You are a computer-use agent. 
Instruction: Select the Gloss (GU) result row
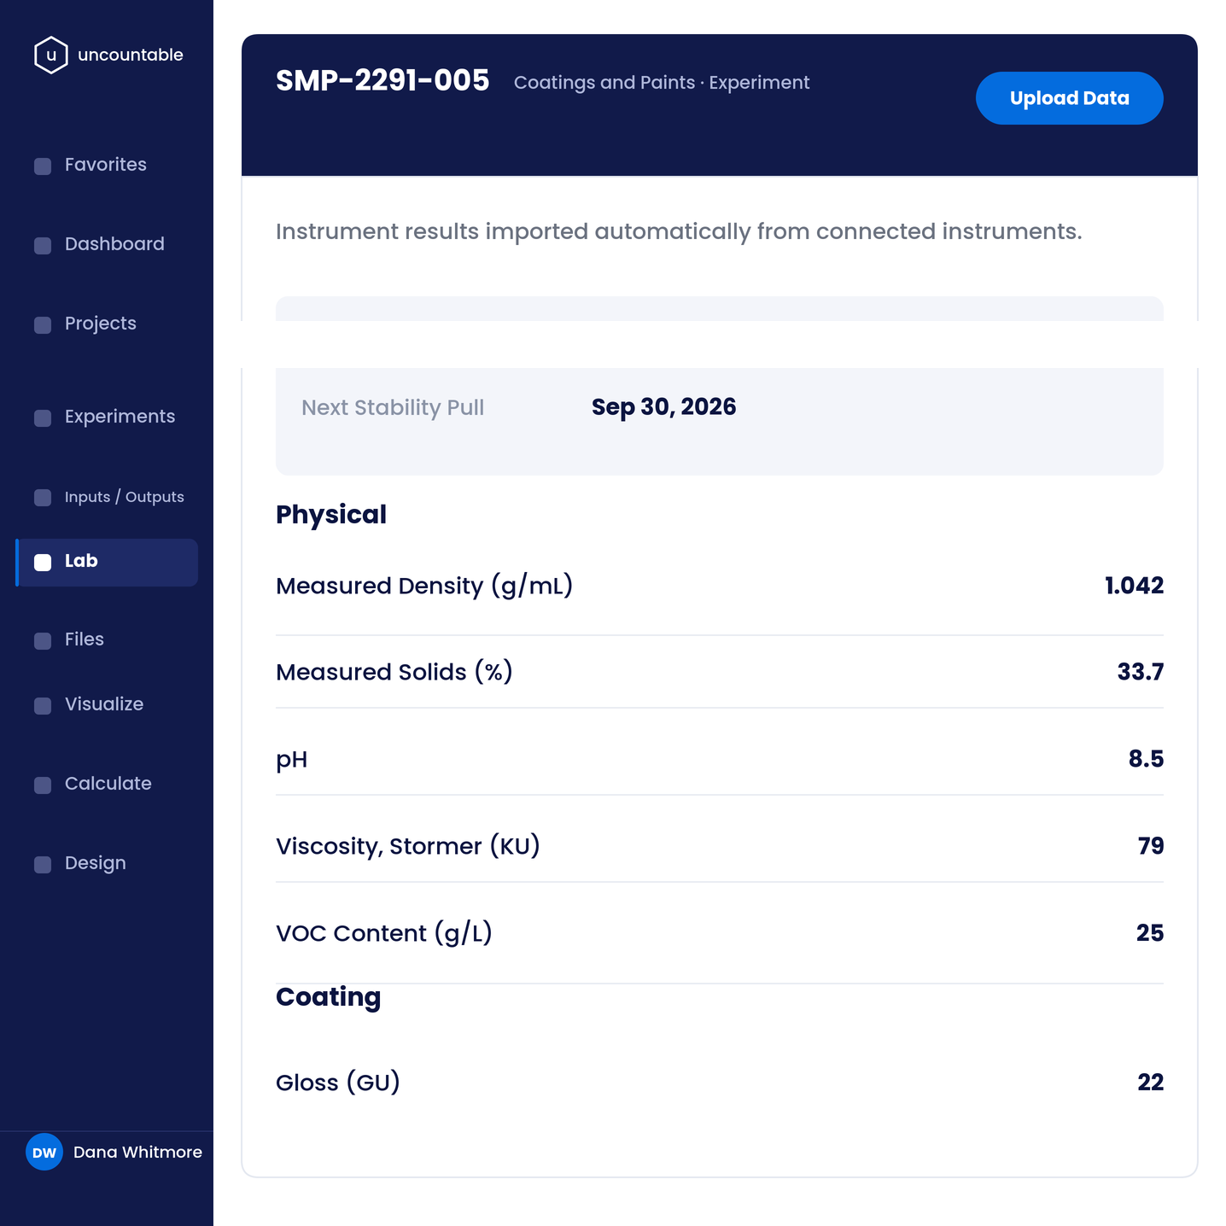[x=720, y=1083]
